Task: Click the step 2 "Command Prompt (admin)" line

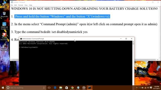Action: click(84, 24)
